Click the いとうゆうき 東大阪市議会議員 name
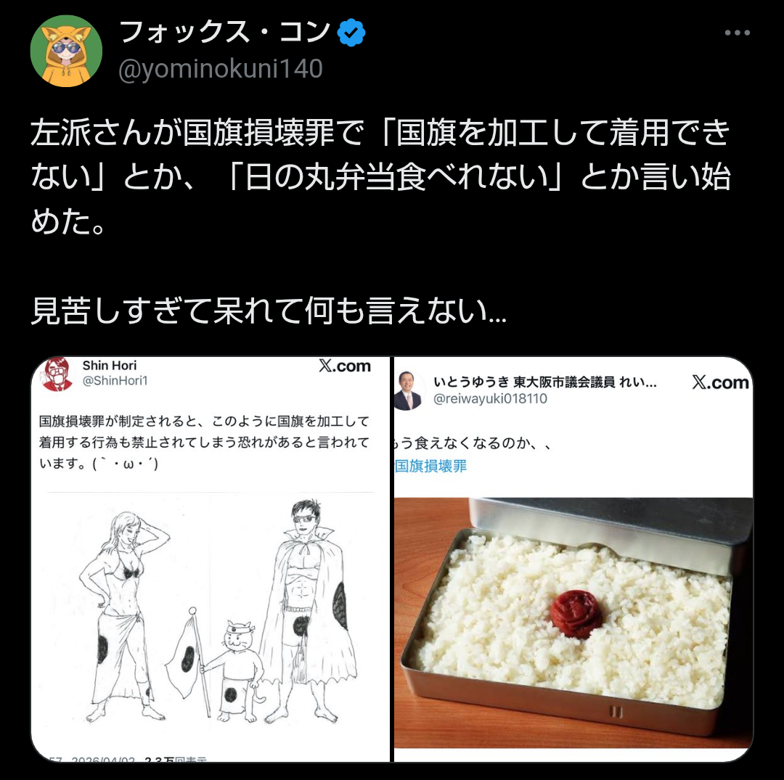The image size is (784, 780). pyautogui.click(x=545, y=382)
